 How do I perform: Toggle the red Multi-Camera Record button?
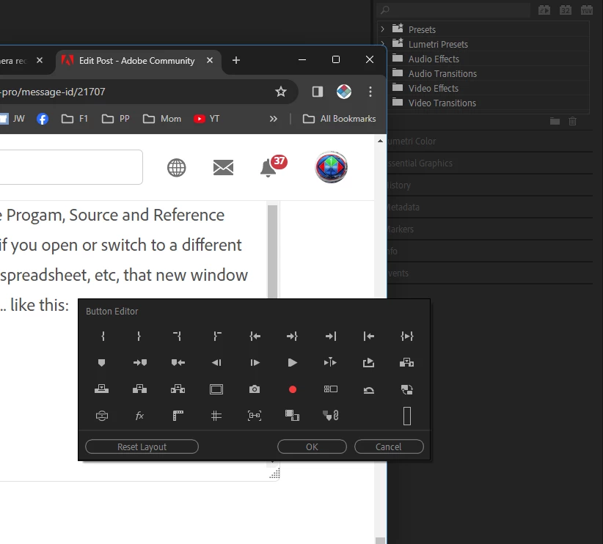[x=293, y=390]
